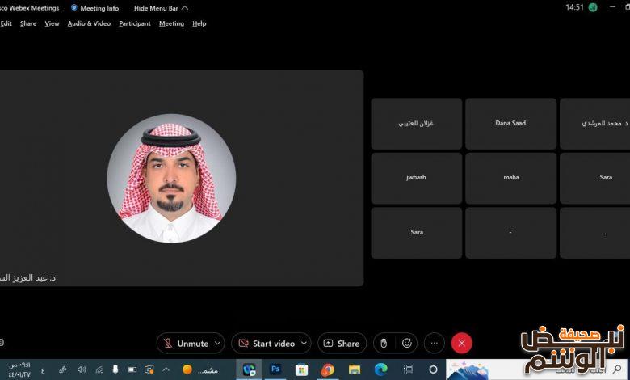Screen dimensions: 630x380
Task: Open the Audio & Video menu
Action: [x=89, y=23]
